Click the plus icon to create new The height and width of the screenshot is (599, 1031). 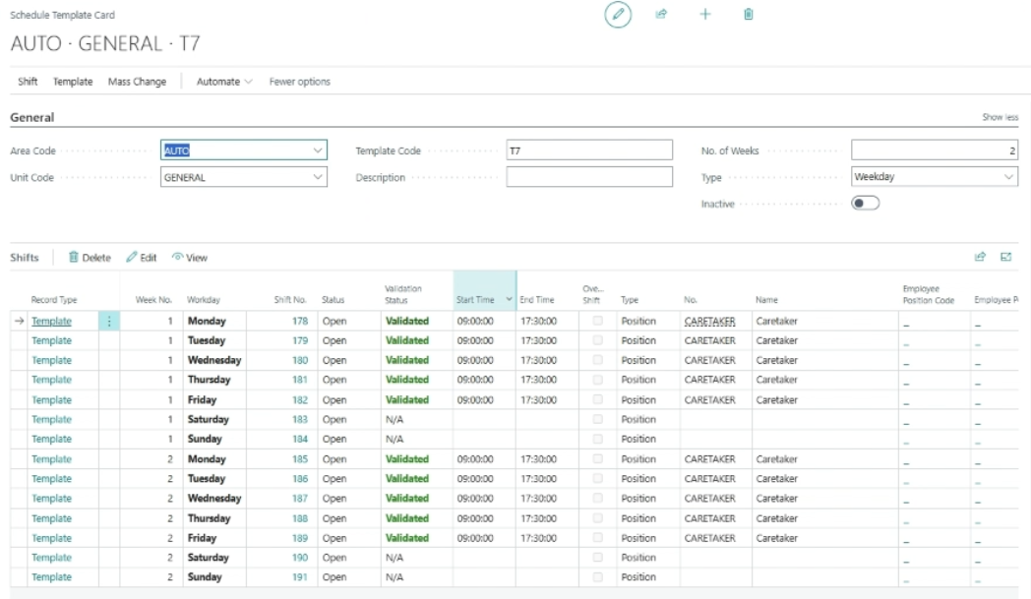coord(704,15)
